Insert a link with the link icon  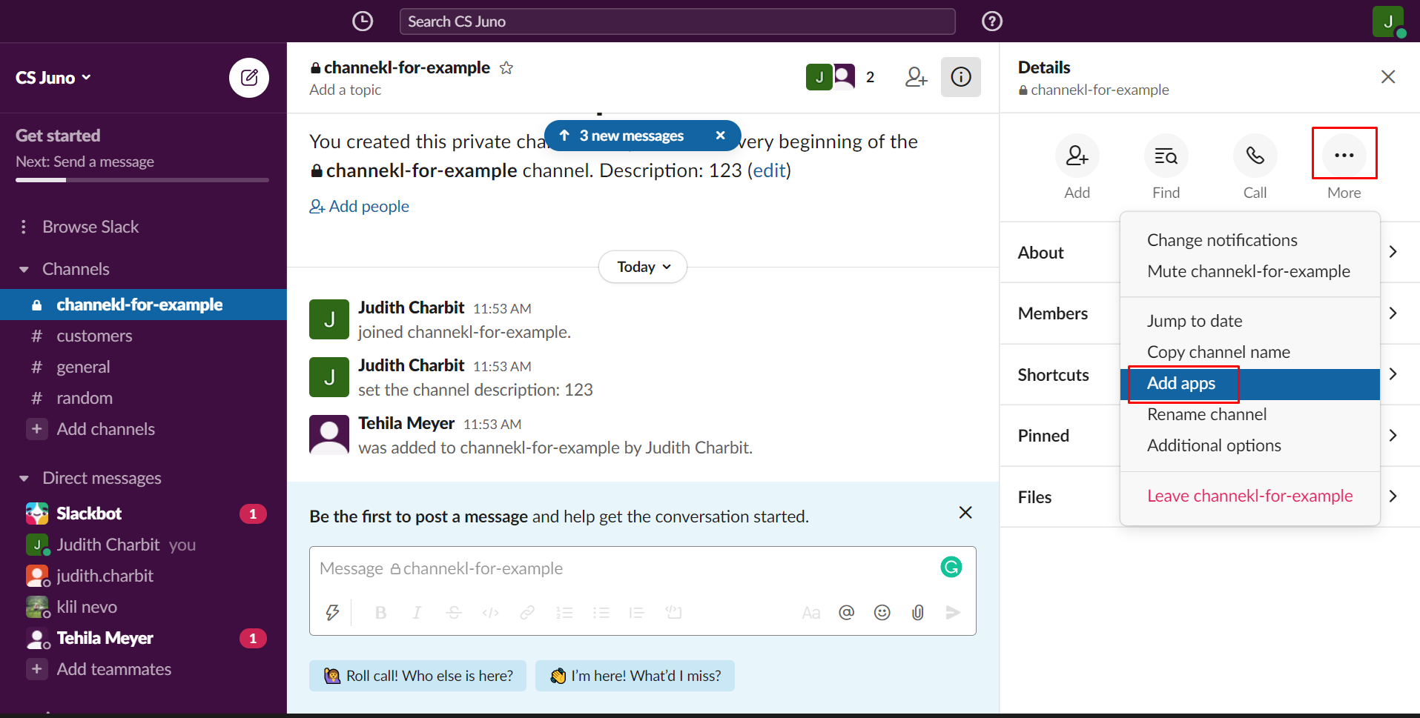[527, 613]
